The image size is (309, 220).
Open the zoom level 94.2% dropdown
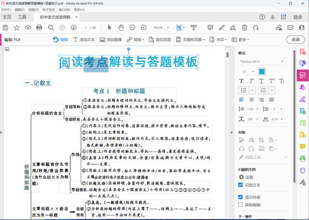click(x=168, y=27)
